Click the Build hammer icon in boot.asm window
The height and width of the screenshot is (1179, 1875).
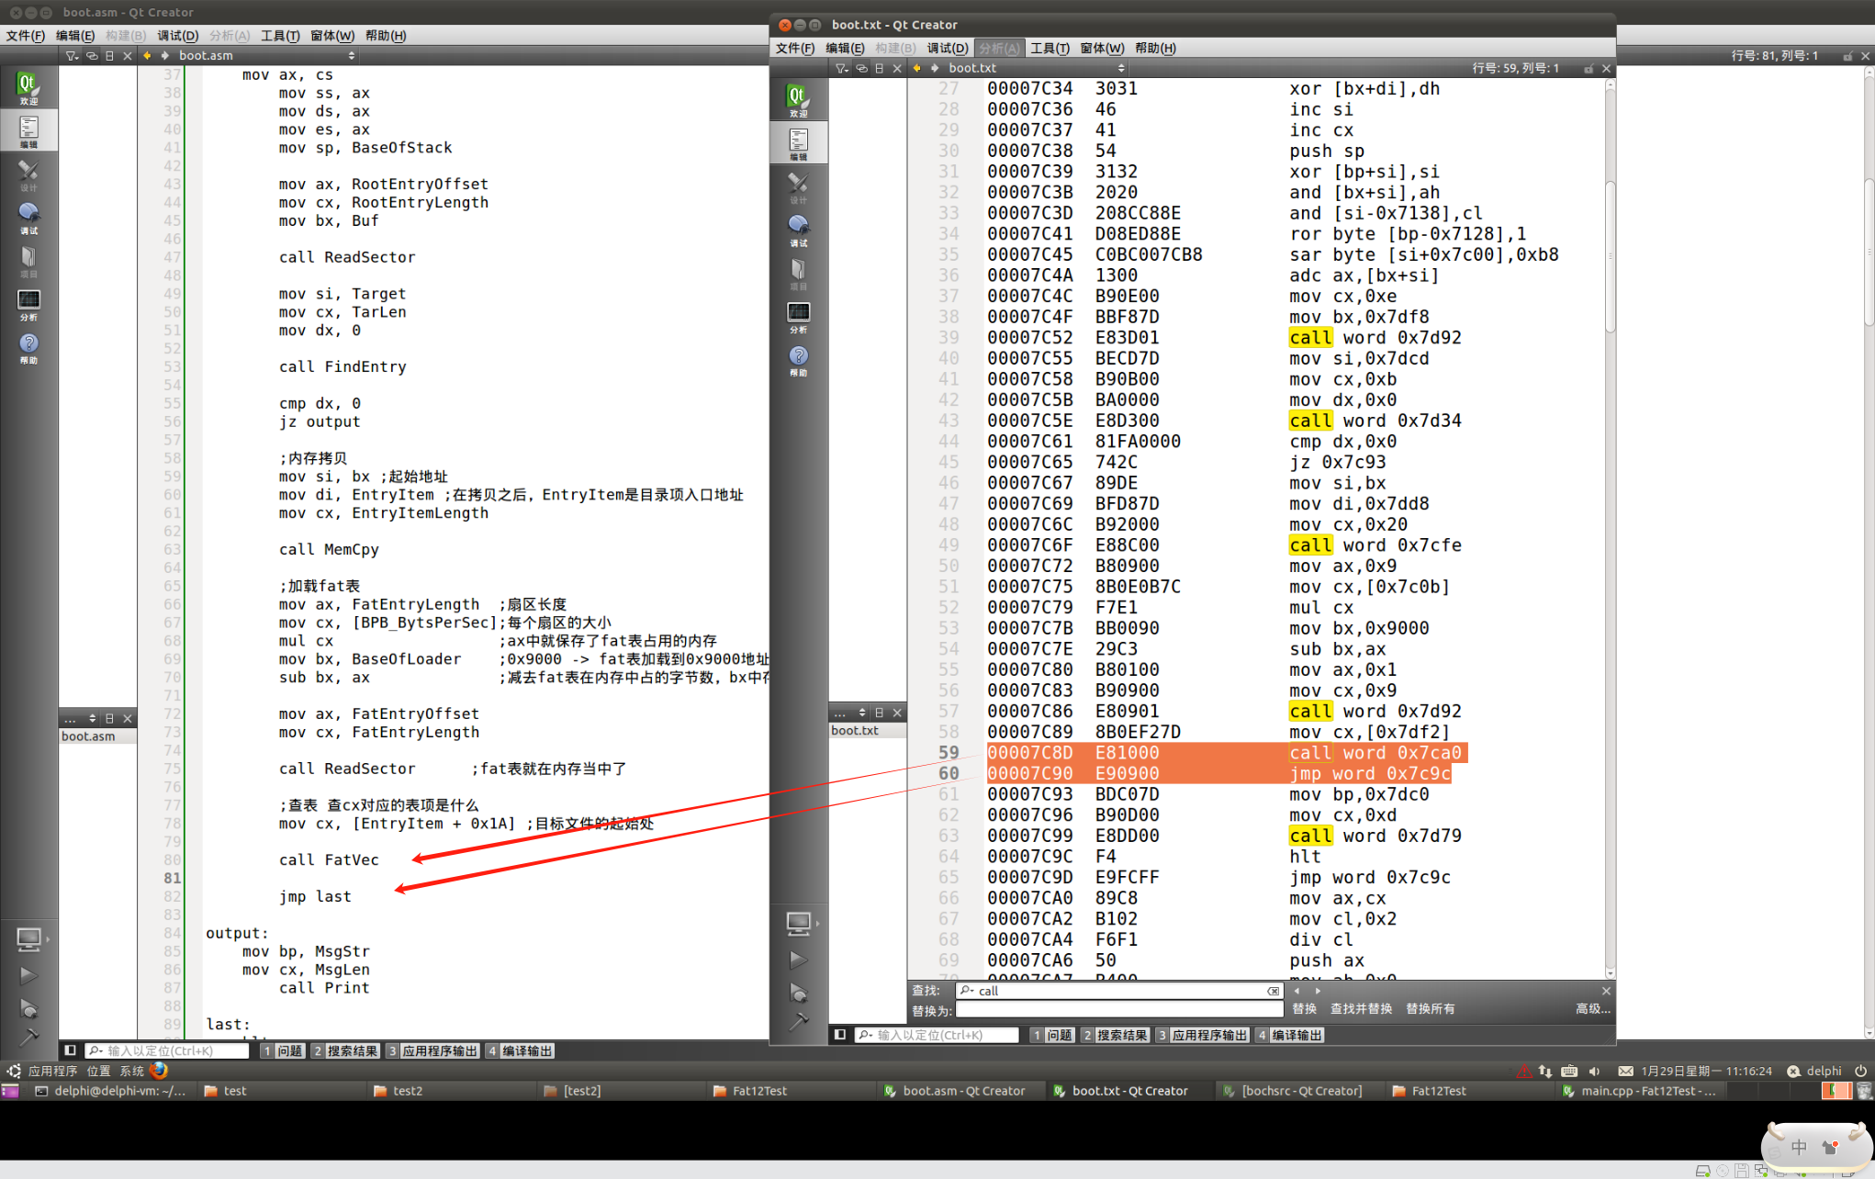click(x=28, y=1038)
